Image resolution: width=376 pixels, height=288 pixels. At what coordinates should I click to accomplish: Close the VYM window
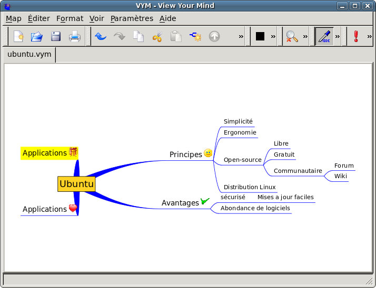pyautogui.click(x=368, y=5)
